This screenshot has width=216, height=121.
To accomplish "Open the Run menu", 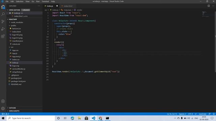I will coord(38,1).
